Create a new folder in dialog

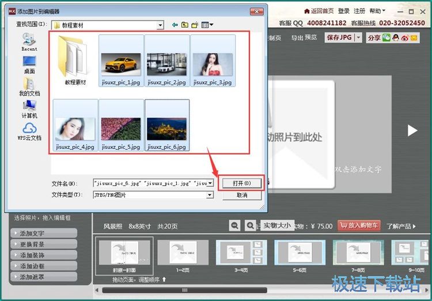[195, 25]
